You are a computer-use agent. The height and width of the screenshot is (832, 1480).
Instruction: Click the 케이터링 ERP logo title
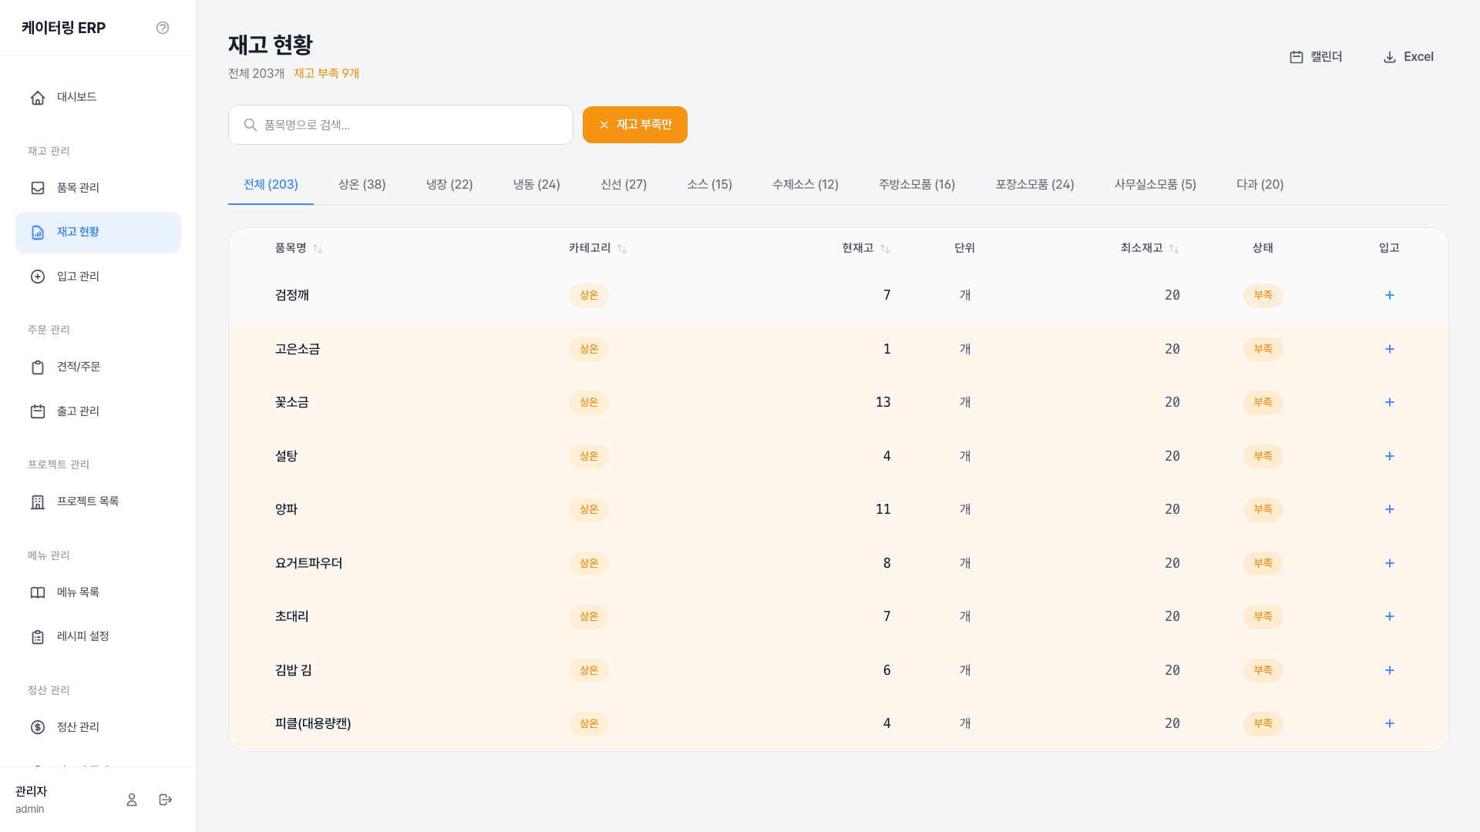63,28
